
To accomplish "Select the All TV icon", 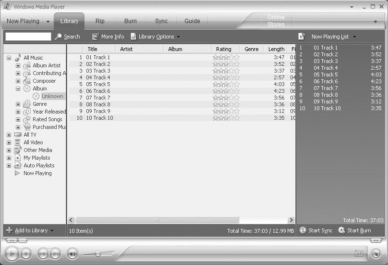I will (18, 135).
